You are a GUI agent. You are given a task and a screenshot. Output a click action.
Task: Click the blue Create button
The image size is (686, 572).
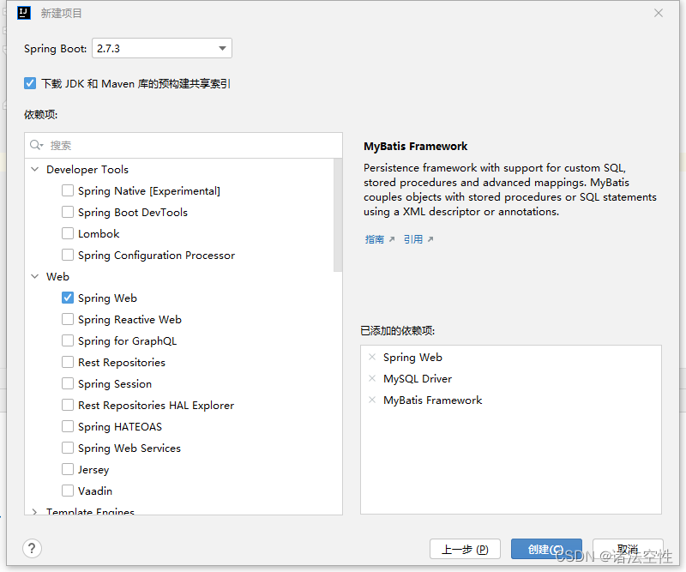coord(546,549)
